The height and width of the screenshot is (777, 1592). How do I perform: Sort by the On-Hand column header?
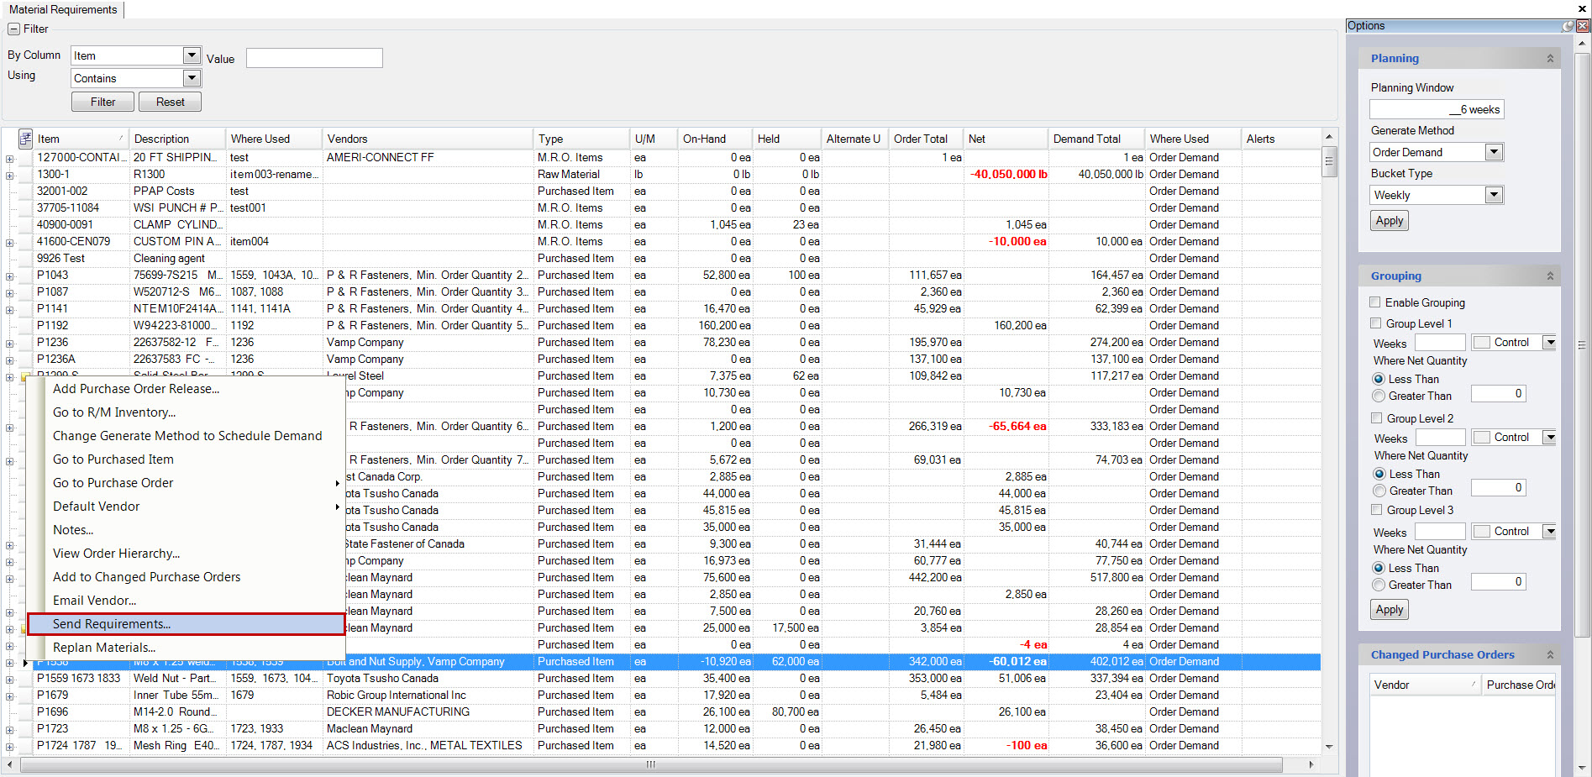tap(715, 139)
